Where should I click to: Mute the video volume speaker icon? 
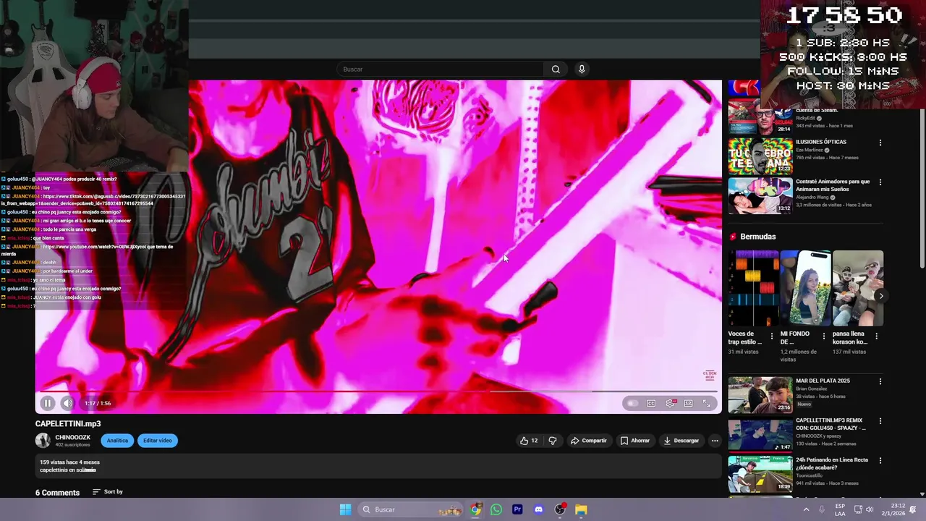(67, 403)
